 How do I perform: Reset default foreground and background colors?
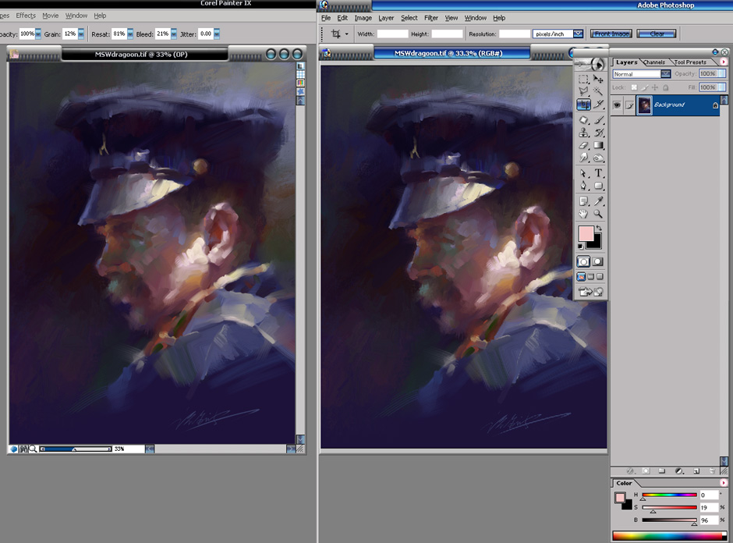click(581, 246)
